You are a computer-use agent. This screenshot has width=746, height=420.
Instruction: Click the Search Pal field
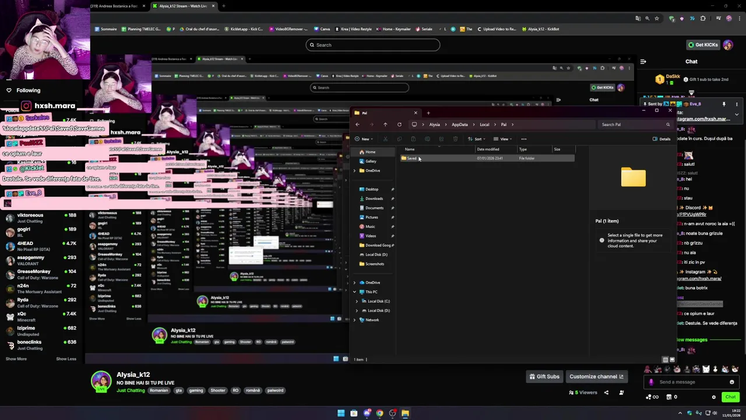pyautogui.click(x=635, y=124)
